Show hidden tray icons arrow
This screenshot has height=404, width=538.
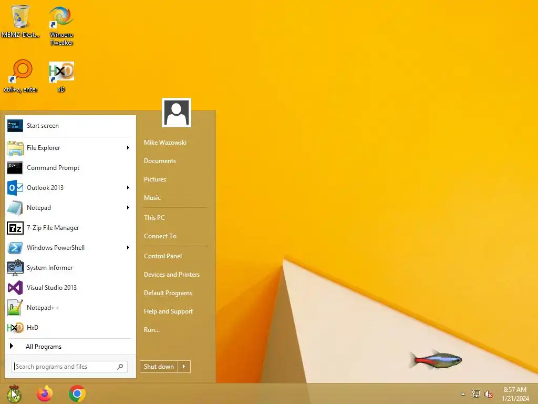pos(463,394)
